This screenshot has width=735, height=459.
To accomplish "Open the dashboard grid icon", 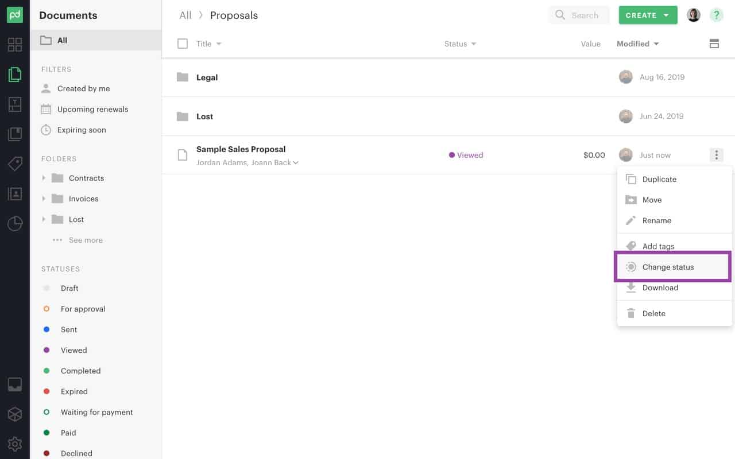I will point(15,45).
